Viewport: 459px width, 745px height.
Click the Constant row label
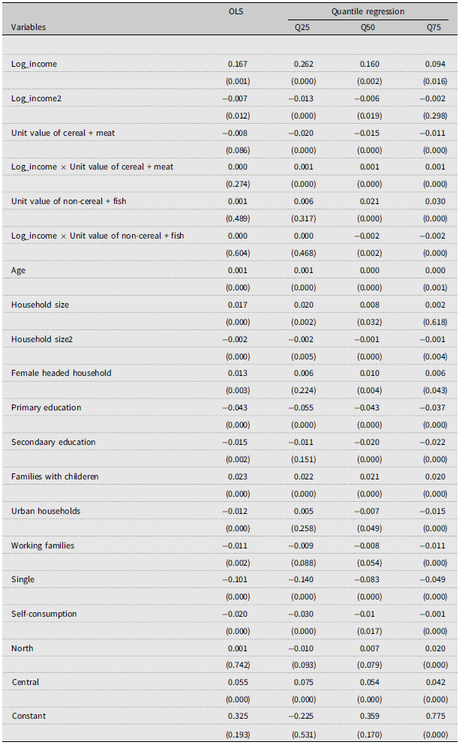28,716
